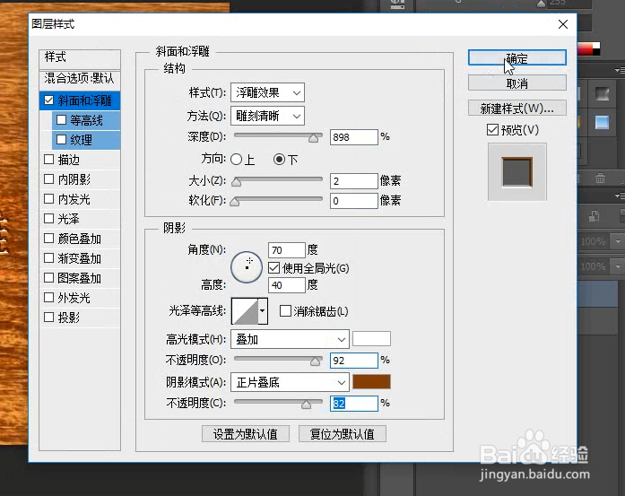Open the white highlight color swatch
This screenshot has height=496, width=625.
click(x=371, y=339)
